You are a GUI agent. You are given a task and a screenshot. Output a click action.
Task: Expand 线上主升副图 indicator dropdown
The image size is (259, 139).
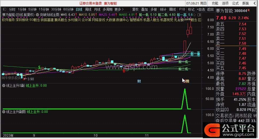coord(4,112)
